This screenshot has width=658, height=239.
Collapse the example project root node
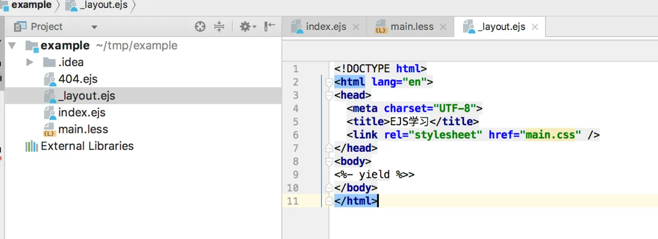coord(12,46)
